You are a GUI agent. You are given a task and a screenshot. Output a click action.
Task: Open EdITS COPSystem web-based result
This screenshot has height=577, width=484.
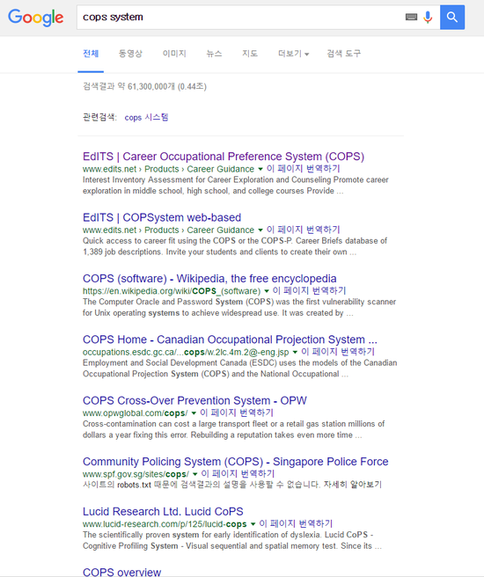(x=162, y=217)
